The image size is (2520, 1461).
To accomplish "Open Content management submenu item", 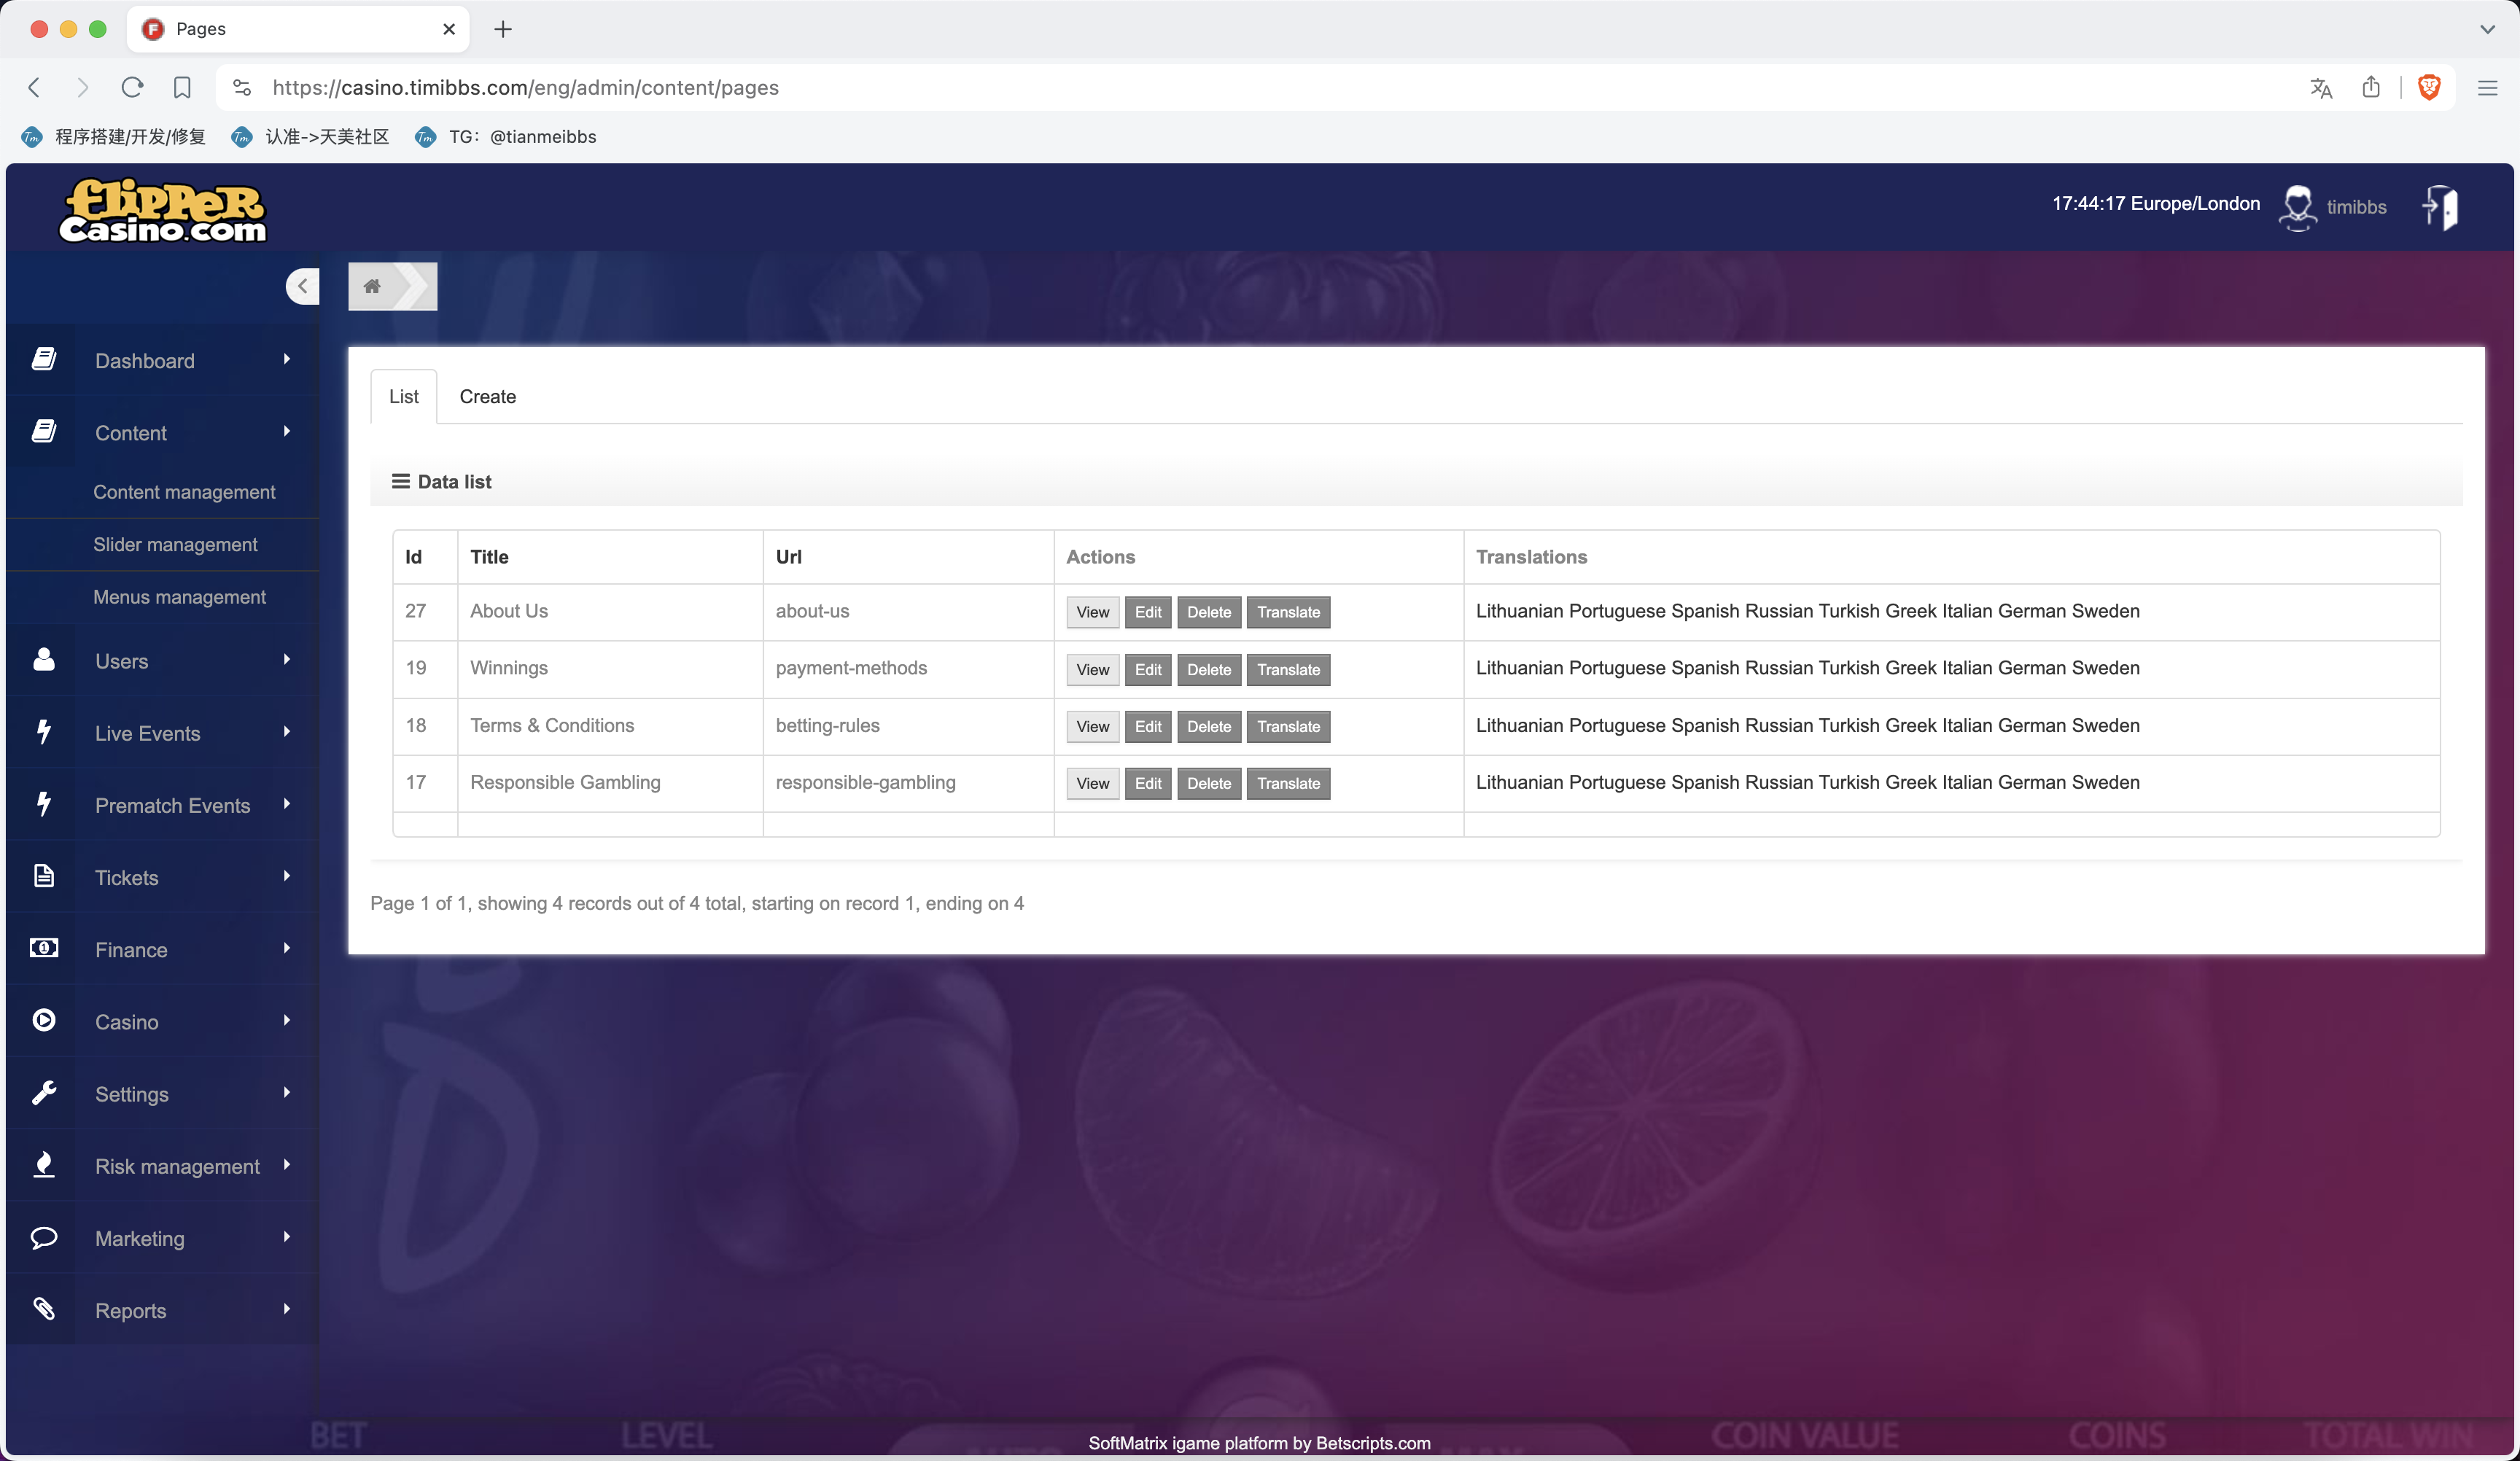I will [184, 491].
